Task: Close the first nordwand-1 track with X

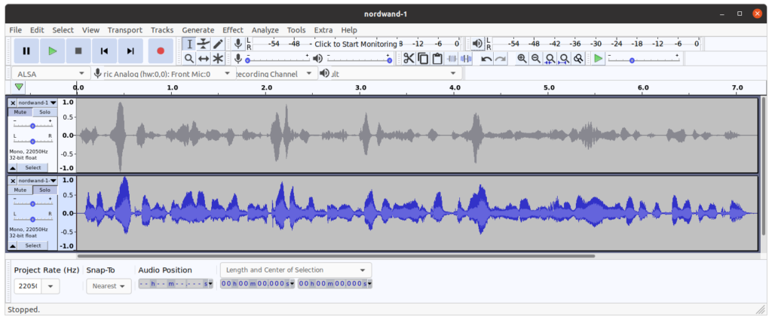Action: [13, 102]
